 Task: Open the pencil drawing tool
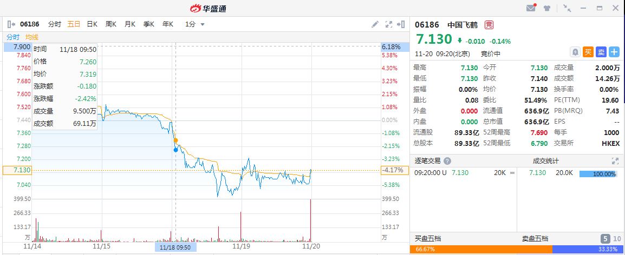[x=375, y=24]
